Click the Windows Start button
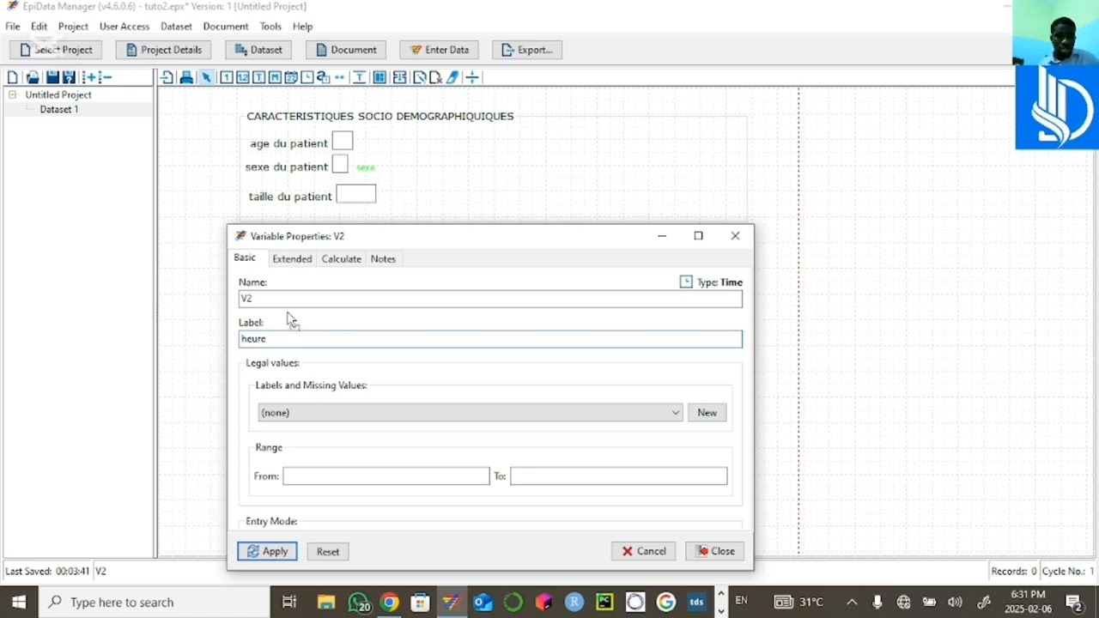This screenshot has height=618, width=1099. [x=19, y=602]
